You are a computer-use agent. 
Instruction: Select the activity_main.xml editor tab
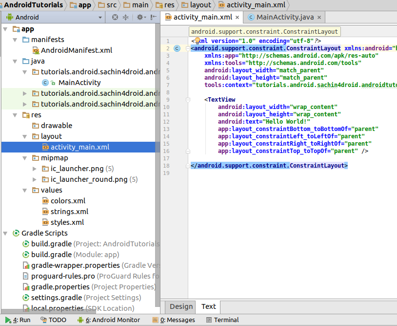click(x=202, y=17)
